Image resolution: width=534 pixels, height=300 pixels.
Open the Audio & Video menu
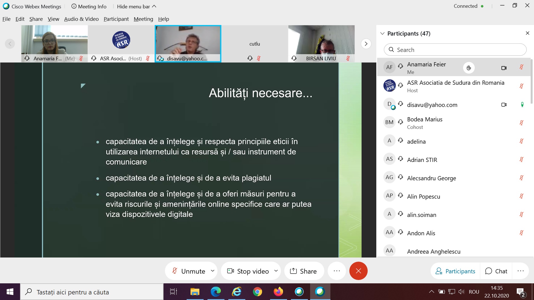coord(81,19)
